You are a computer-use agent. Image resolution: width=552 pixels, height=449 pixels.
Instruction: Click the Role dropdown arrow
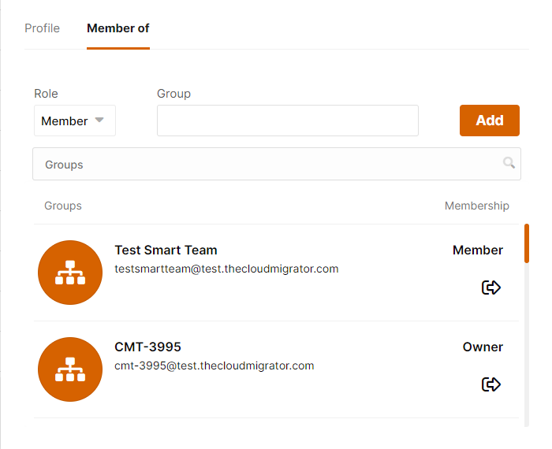click(x=99, y=120)
